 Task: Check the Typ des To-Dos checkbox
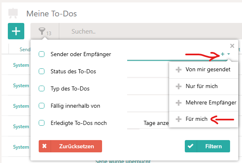[x=42, y=88]
